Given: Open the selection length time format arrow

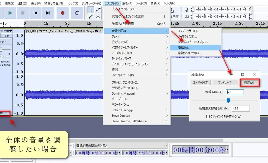Looking at the screenshot, I should click(x=166, y=153).
